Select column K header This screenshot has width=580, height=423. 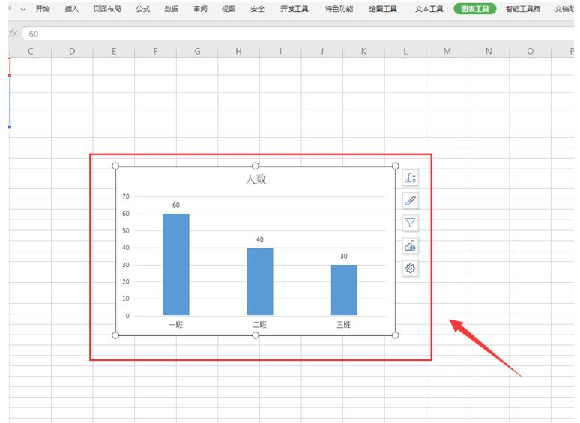(x=363, y=52)
